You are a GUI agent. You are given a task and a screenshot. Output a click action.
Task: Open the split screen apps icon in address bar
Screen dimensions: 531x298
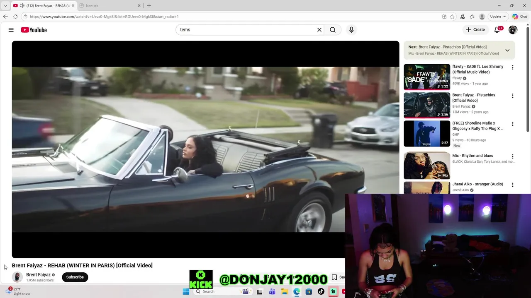tap(444, 17)
